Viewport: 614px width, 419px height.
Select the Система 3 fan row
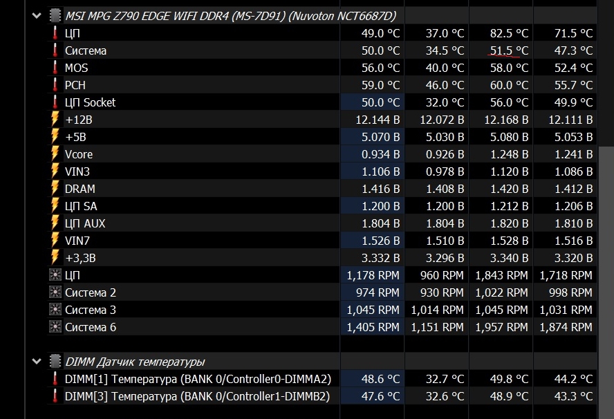pyautogui.click(x=322, y=309)
